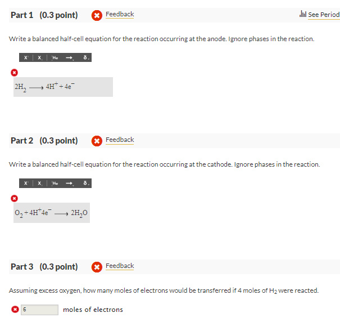Click superscript button in Part 2 toolbar
This screenshot has height=322, width=340.
26,183
